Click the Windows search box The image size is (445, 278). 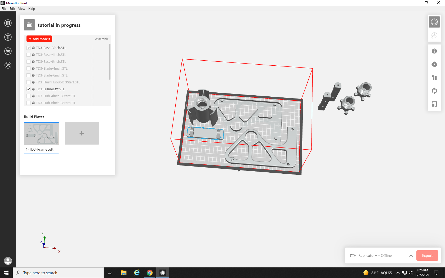(58, 273)
